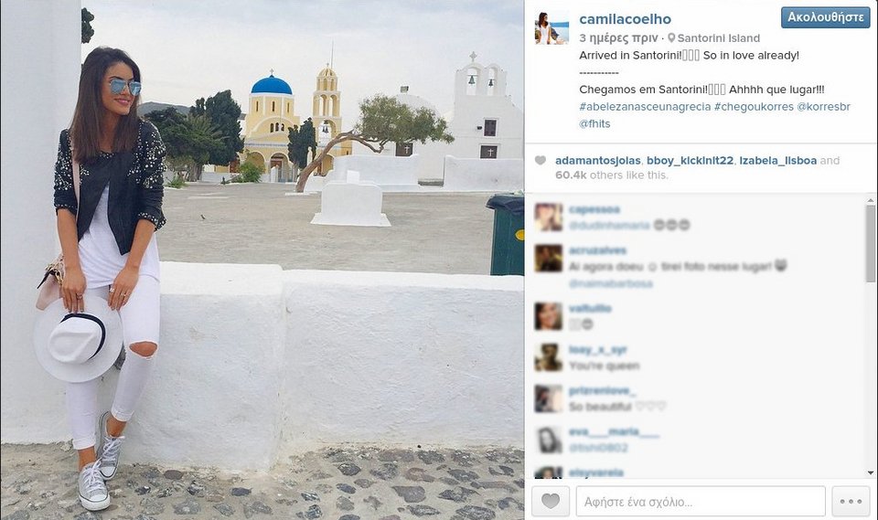Click the comments scrollbar up arrow
The height and width of the screenshot is (520, 878).
871,200
